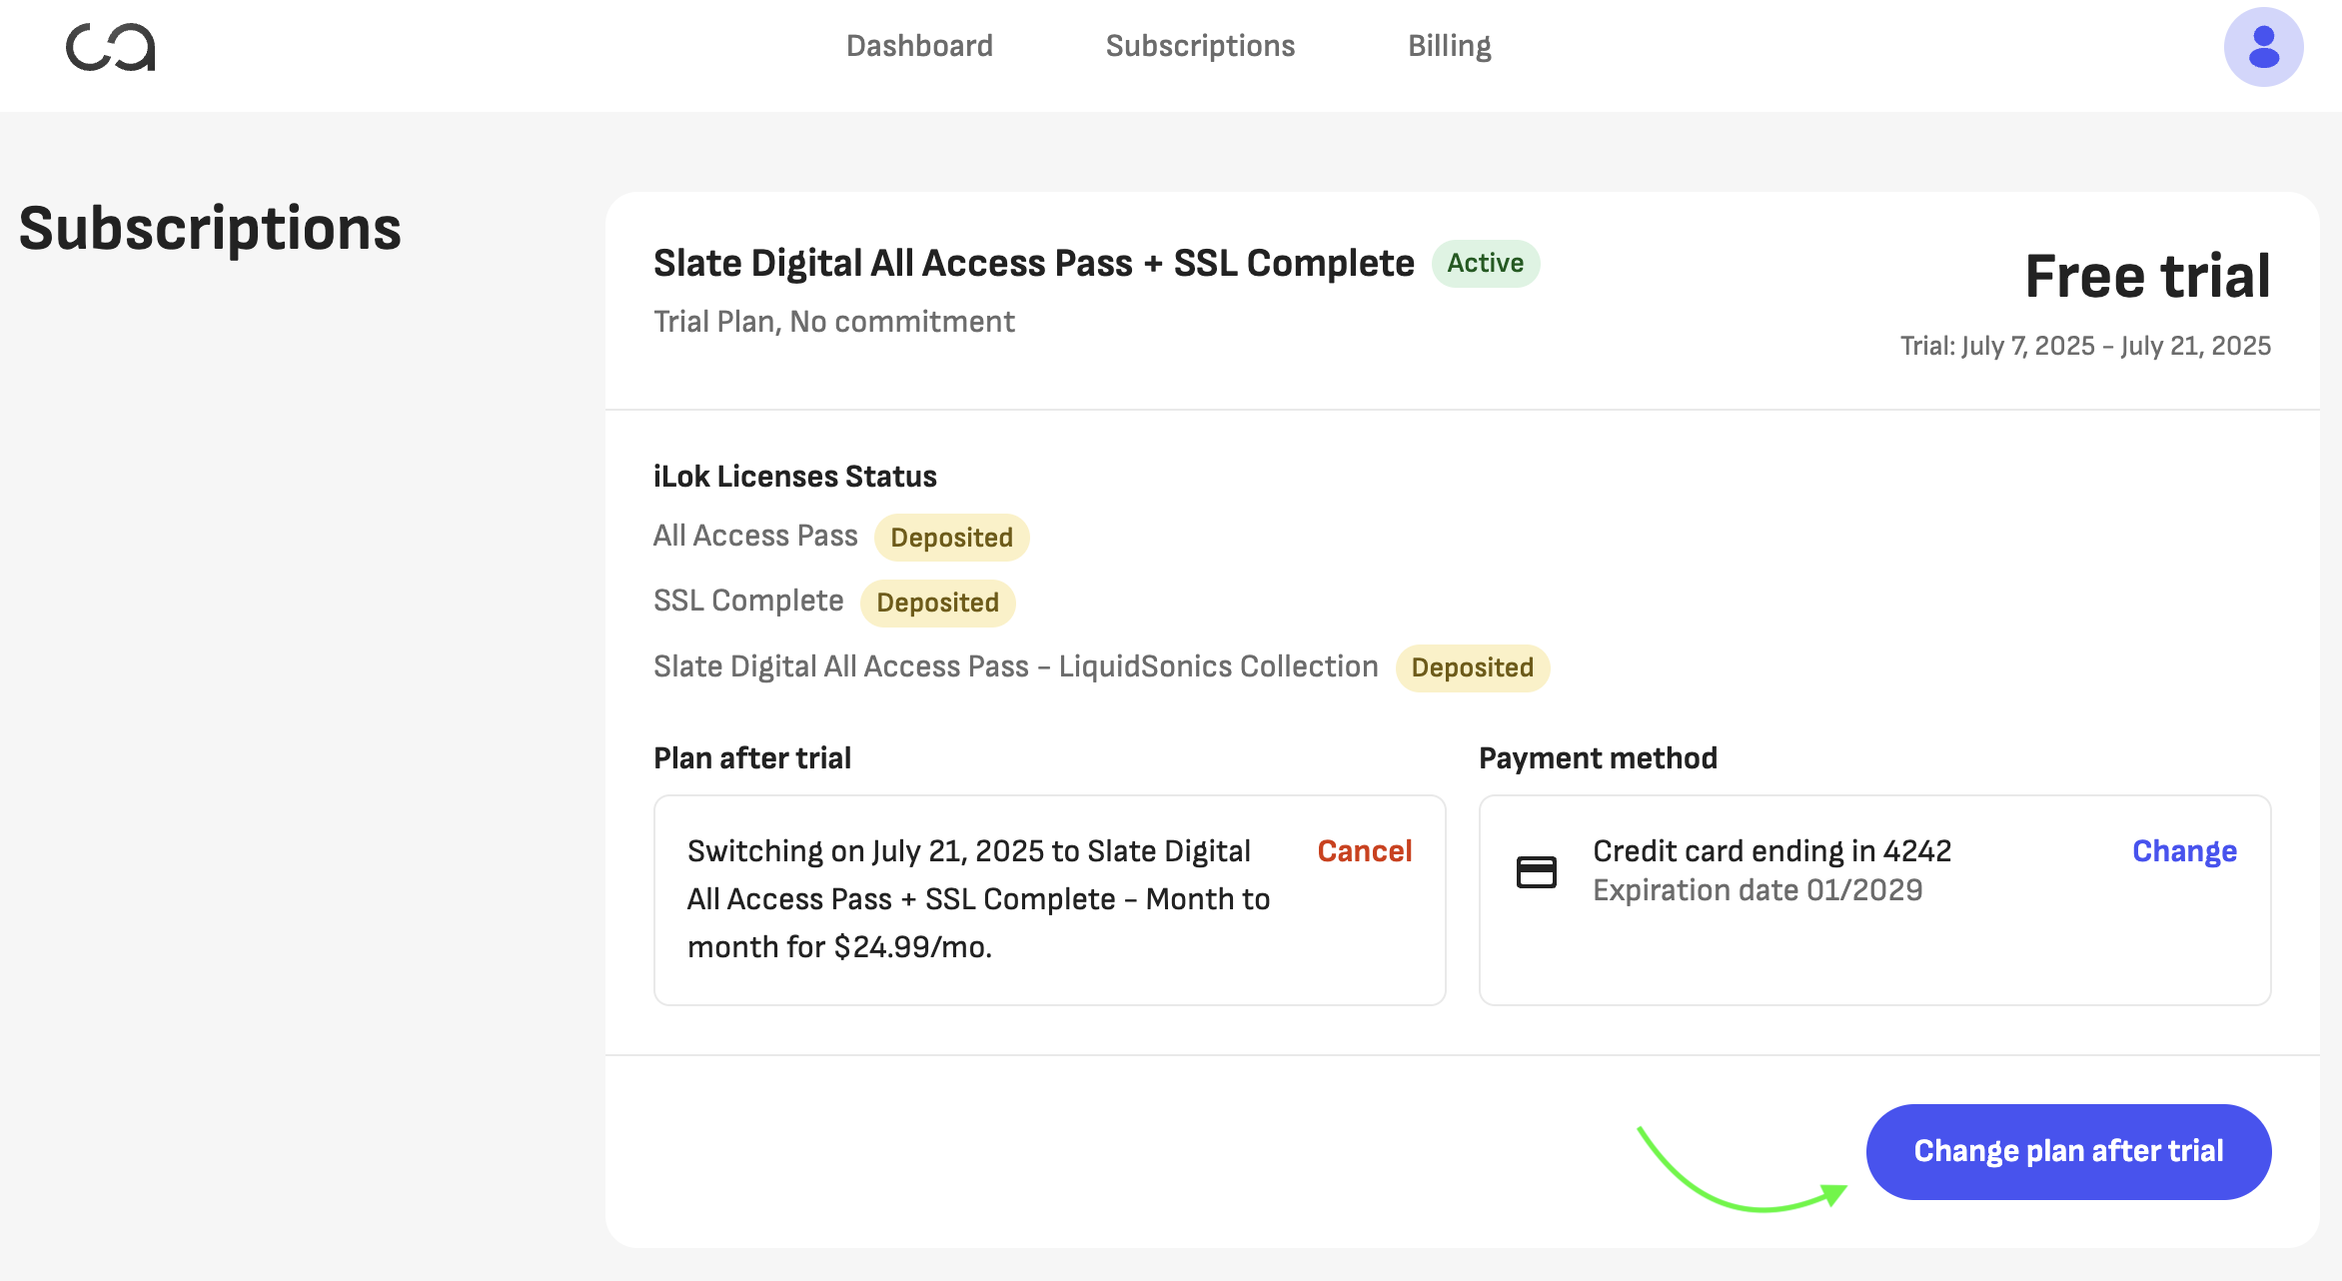This screenshot has width=2342, height=1281.
Task: Go to the Dashboard nav item
Action: tap(919, 46)
